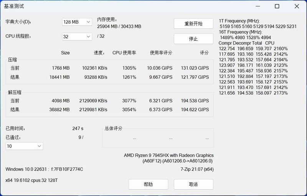Click the 16T frequency values line 1489% 4980
Image resolution: width=307 pixels, height=196 pixels.
point(245,37)
